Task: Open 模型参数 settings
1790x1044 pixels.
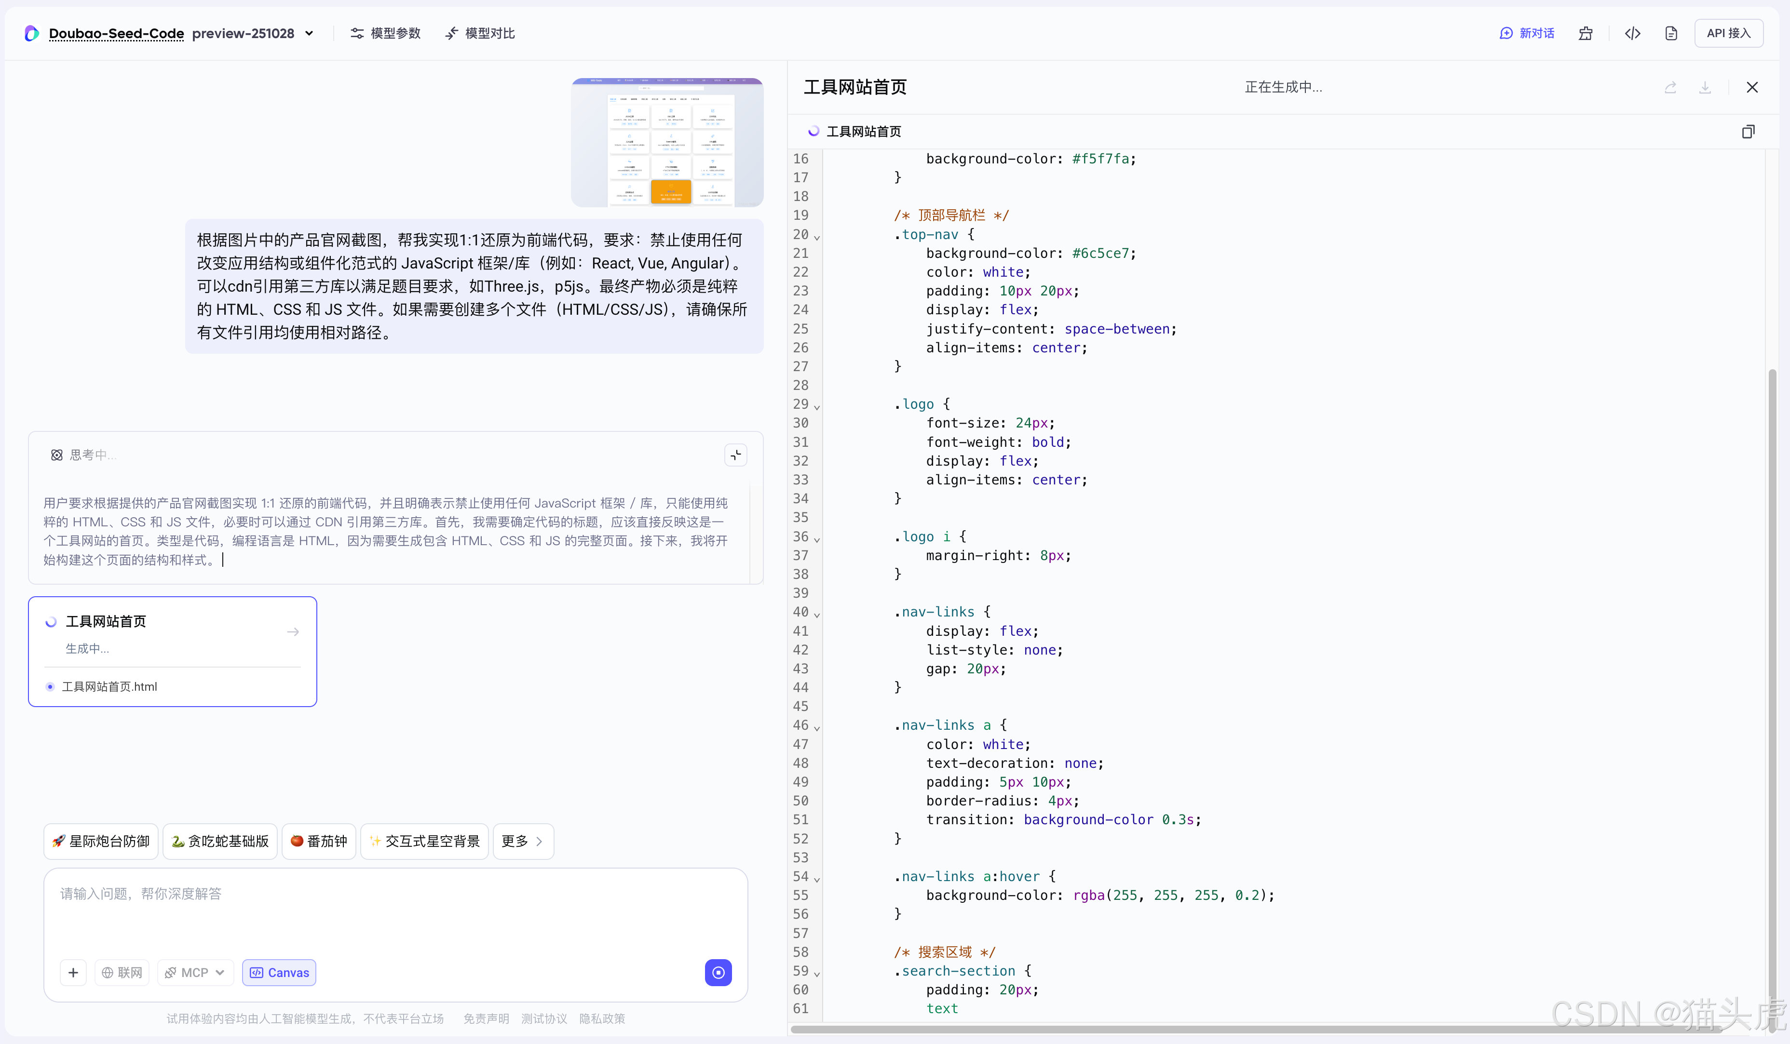Action: pos(386,33)
